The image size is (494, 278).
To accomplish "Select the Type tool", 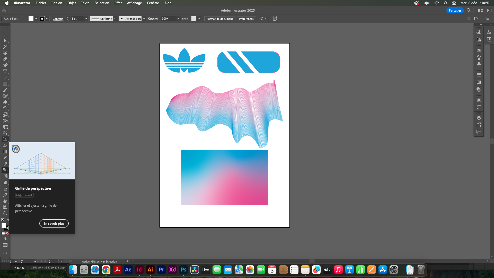I will (5, 72).
